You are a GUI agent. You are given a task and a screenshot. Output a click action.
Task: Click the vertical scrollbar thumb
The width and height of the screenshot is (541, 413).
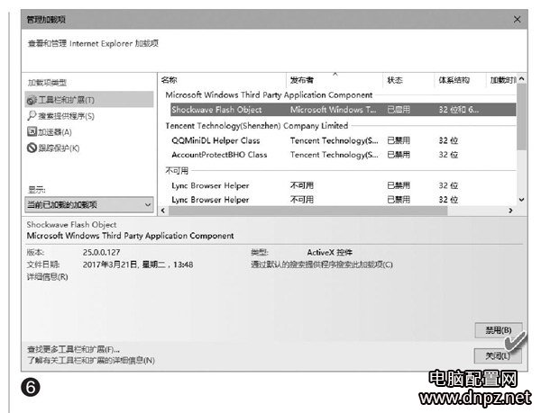522,117
